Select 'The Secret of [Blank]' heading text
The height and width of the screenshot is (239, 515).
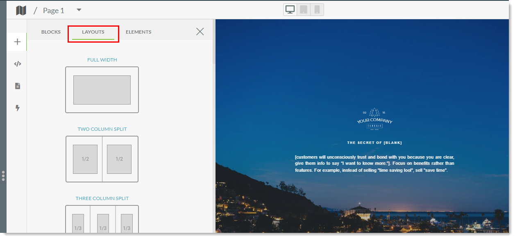tap(374, 143)
